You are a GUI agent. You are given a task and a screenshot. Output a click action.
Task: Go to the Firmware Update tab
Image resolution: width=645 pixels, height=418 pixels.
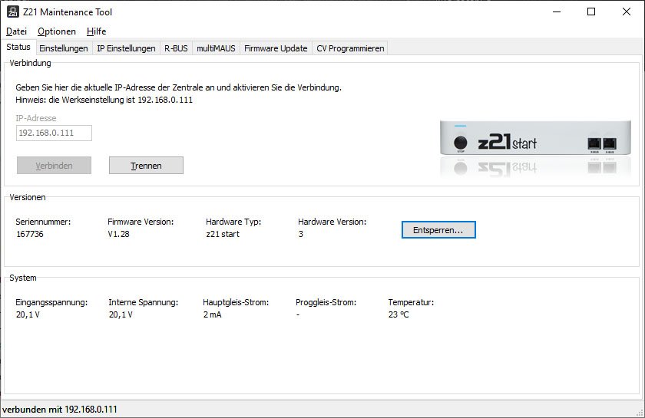click(276, 48)
